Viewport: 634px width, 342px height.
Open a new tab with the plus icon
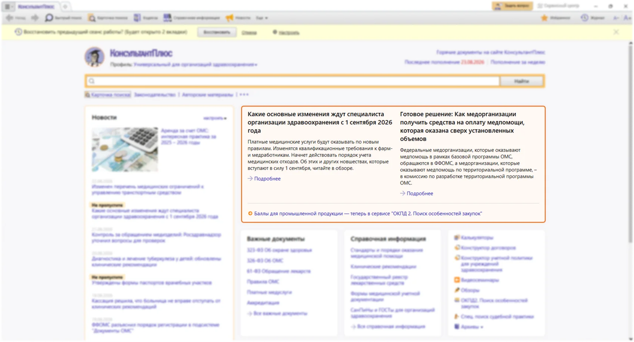tap(65, 6)
